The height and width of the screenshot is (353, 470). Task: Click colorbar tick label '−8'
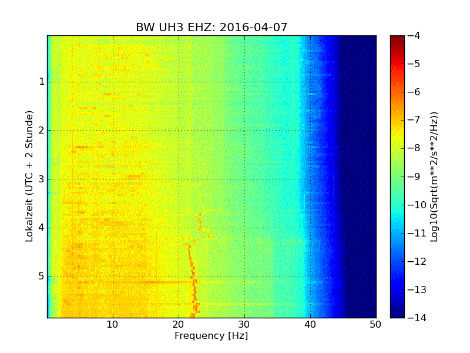click(x=414, y=148)
